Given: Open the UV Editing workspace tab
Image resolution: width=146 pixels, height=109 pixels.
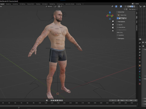Looking at the screenshot, I should coord(23,4).
